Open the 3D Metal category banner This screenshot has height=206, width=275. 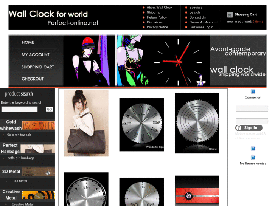pyautogui.click(x=27, y=172)
